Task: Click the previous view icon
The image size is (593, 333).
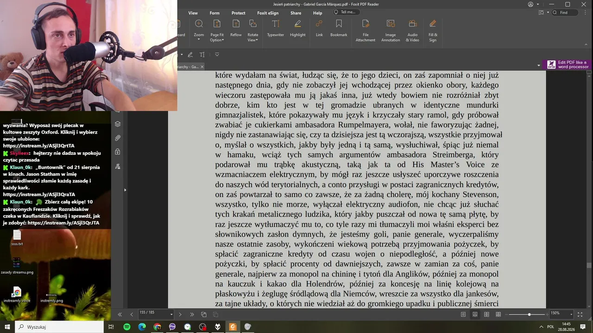Action: pyautogui.click(x=204, y=314)
